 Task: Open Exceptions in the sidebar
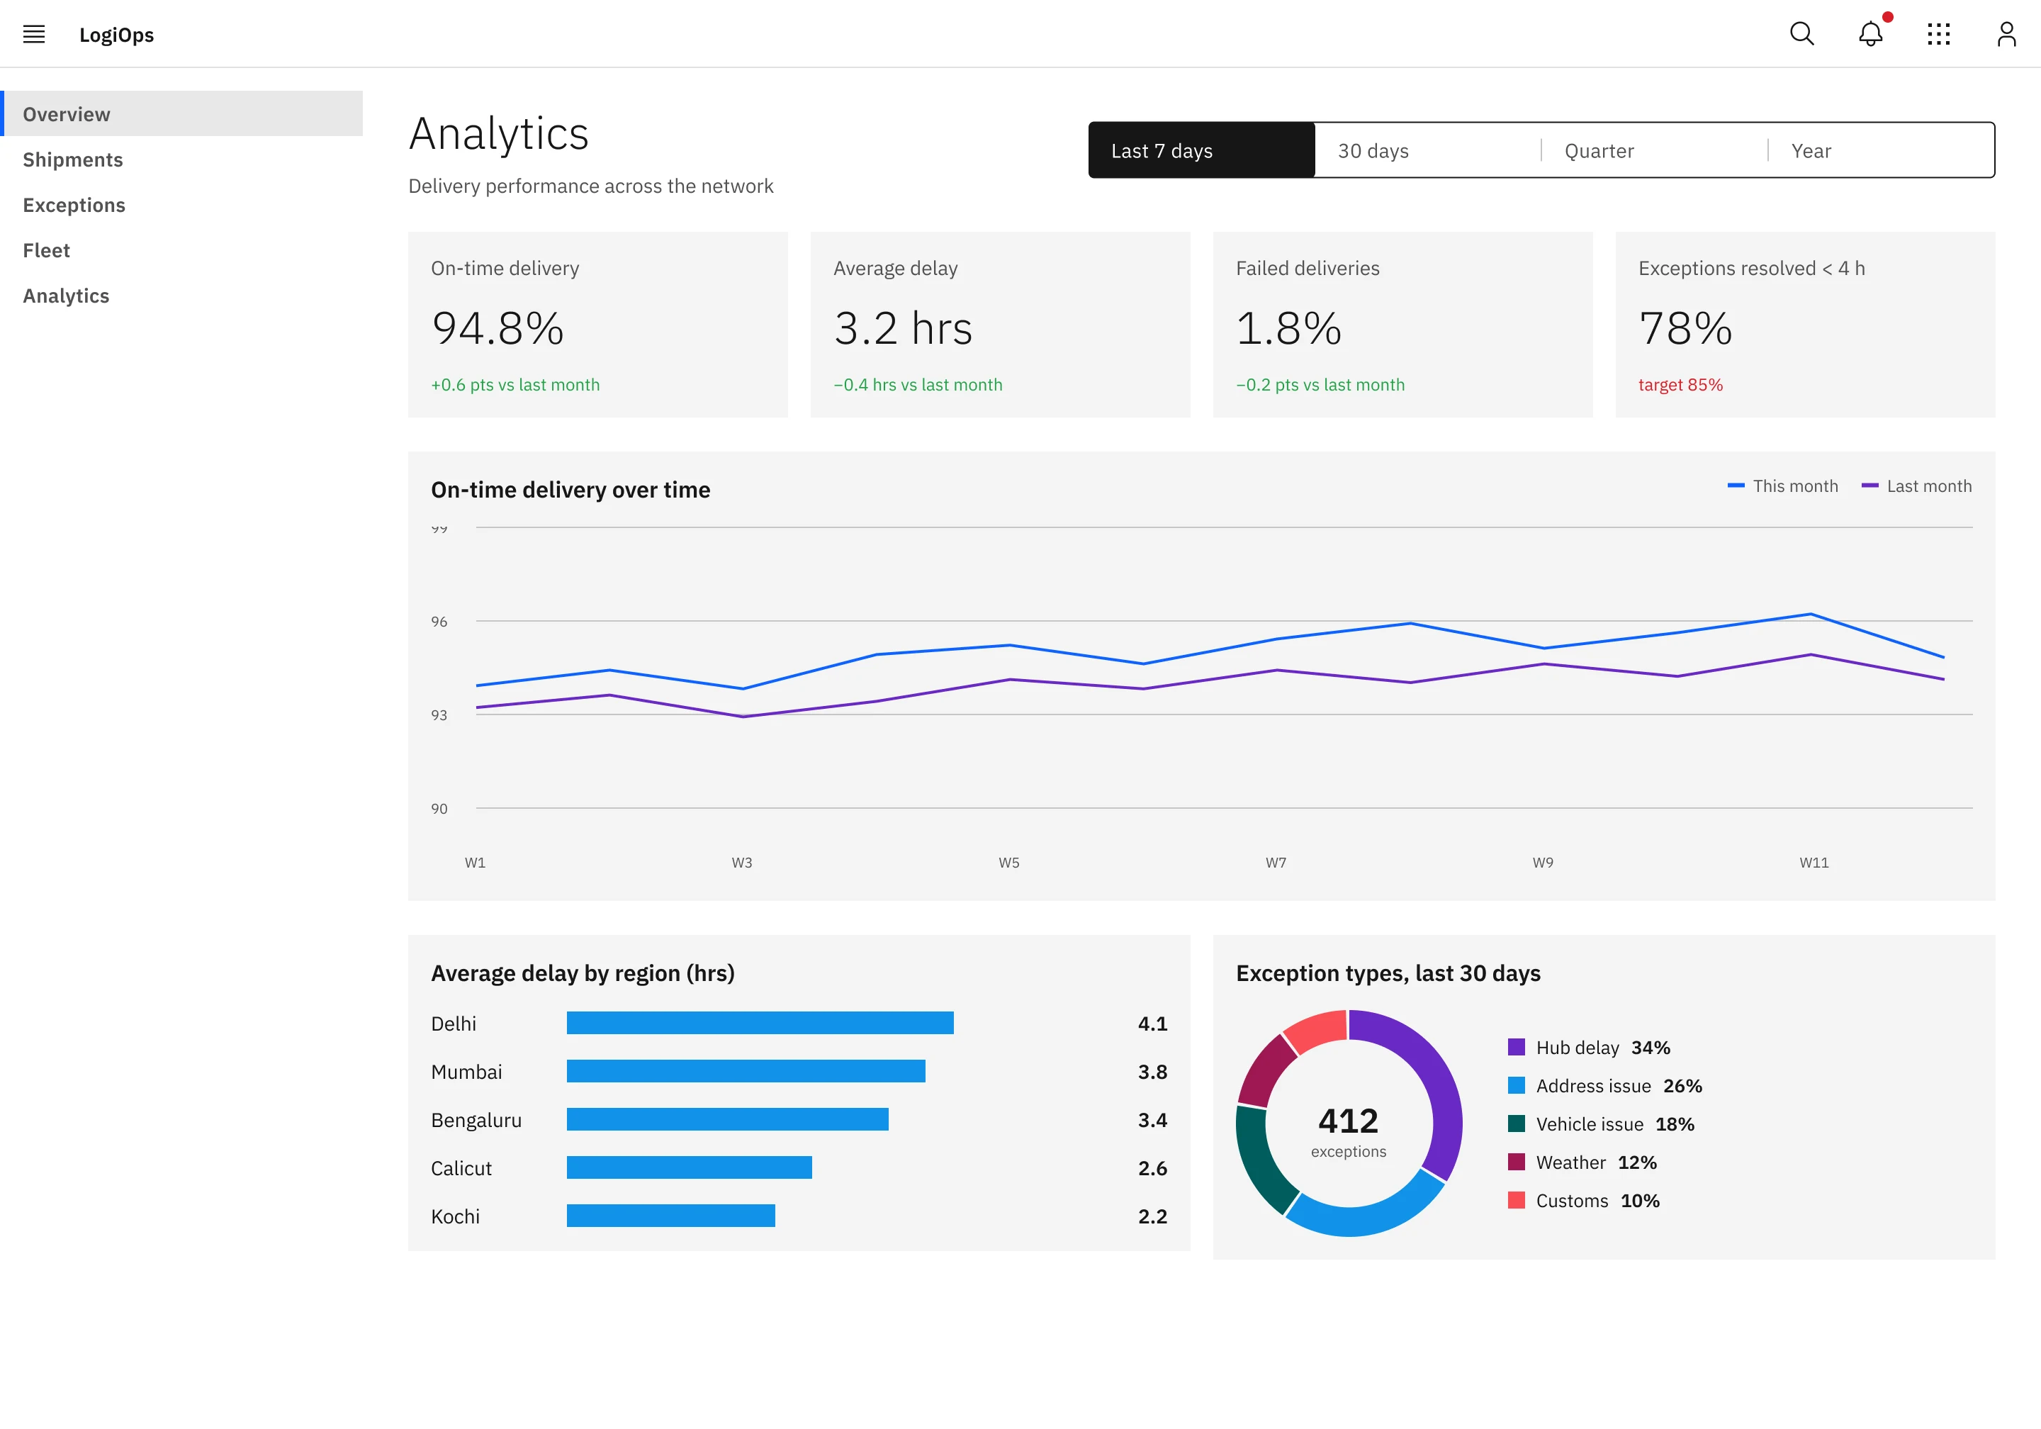pos(181,205)
